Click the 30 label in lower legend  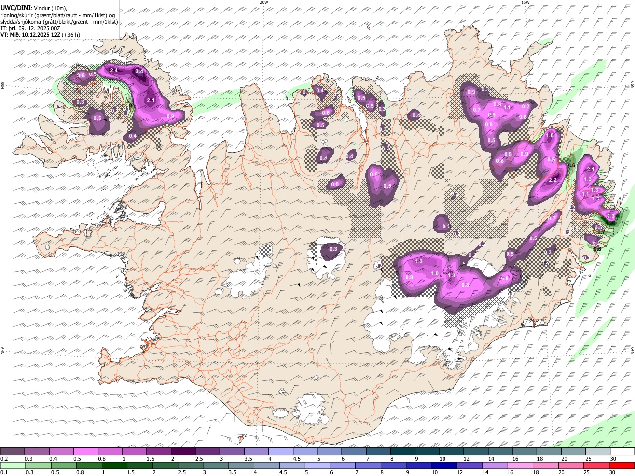pos(612,473)
